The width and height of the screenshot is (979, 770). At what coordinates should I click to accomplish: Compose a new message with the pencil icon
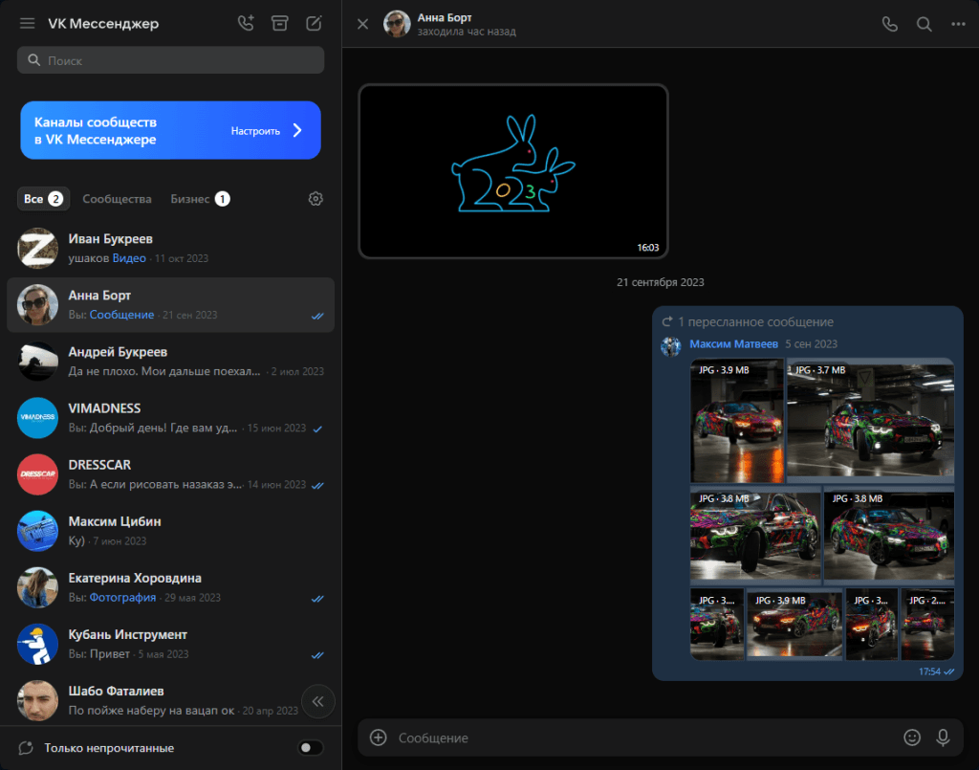[314, 24]
